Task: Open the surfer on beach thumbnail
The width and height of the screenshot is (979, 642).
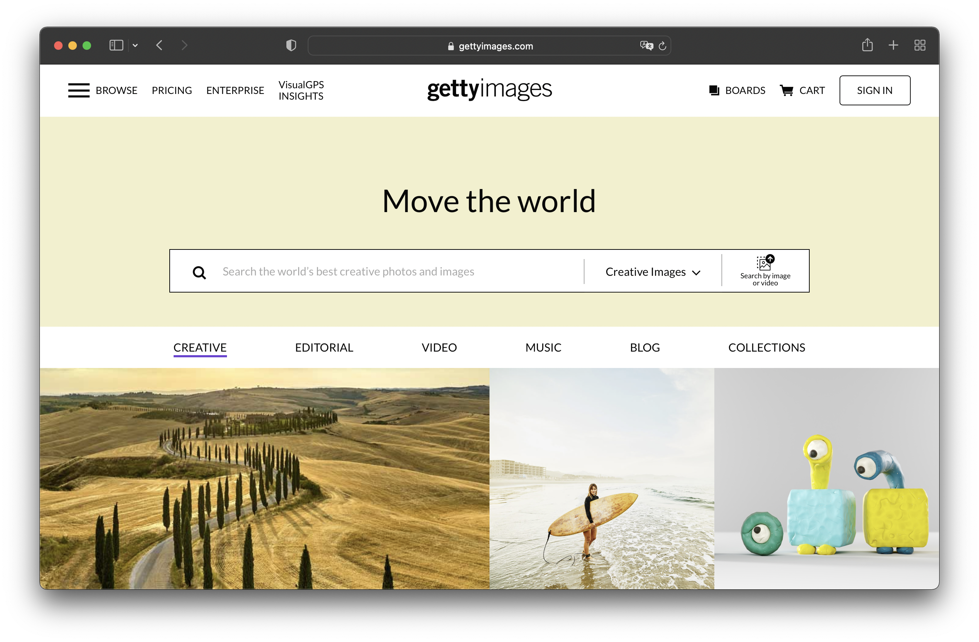Action: pyautogui.click(x=602, y=478)
